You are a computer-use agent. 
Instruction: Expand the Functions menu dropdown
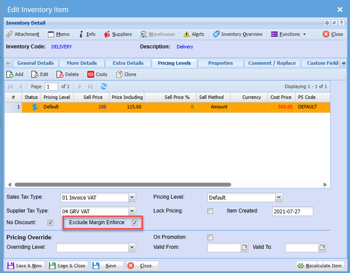[288, 34]
